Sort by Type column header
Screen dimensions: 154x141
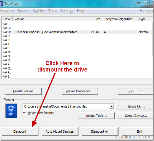pyautogui.click(x=144, y=19)
